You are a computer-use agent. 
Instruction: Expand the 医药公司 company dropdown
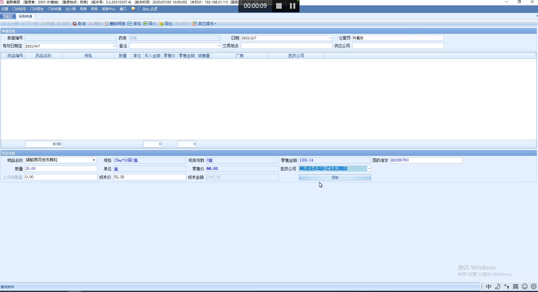click(369, 169)
